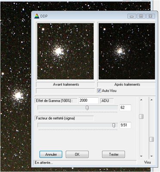Click the gamma slider value field showing 62
Image resolution: width=160 pixels, height=172 pixels.
coord(125,107)
